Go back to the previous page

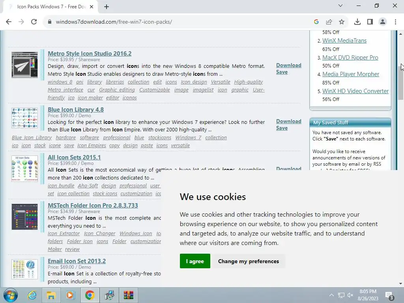click(x=9, y=22)
